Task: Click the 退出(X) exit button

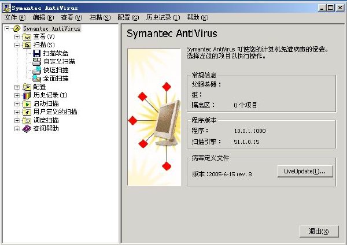Action: 319,231
